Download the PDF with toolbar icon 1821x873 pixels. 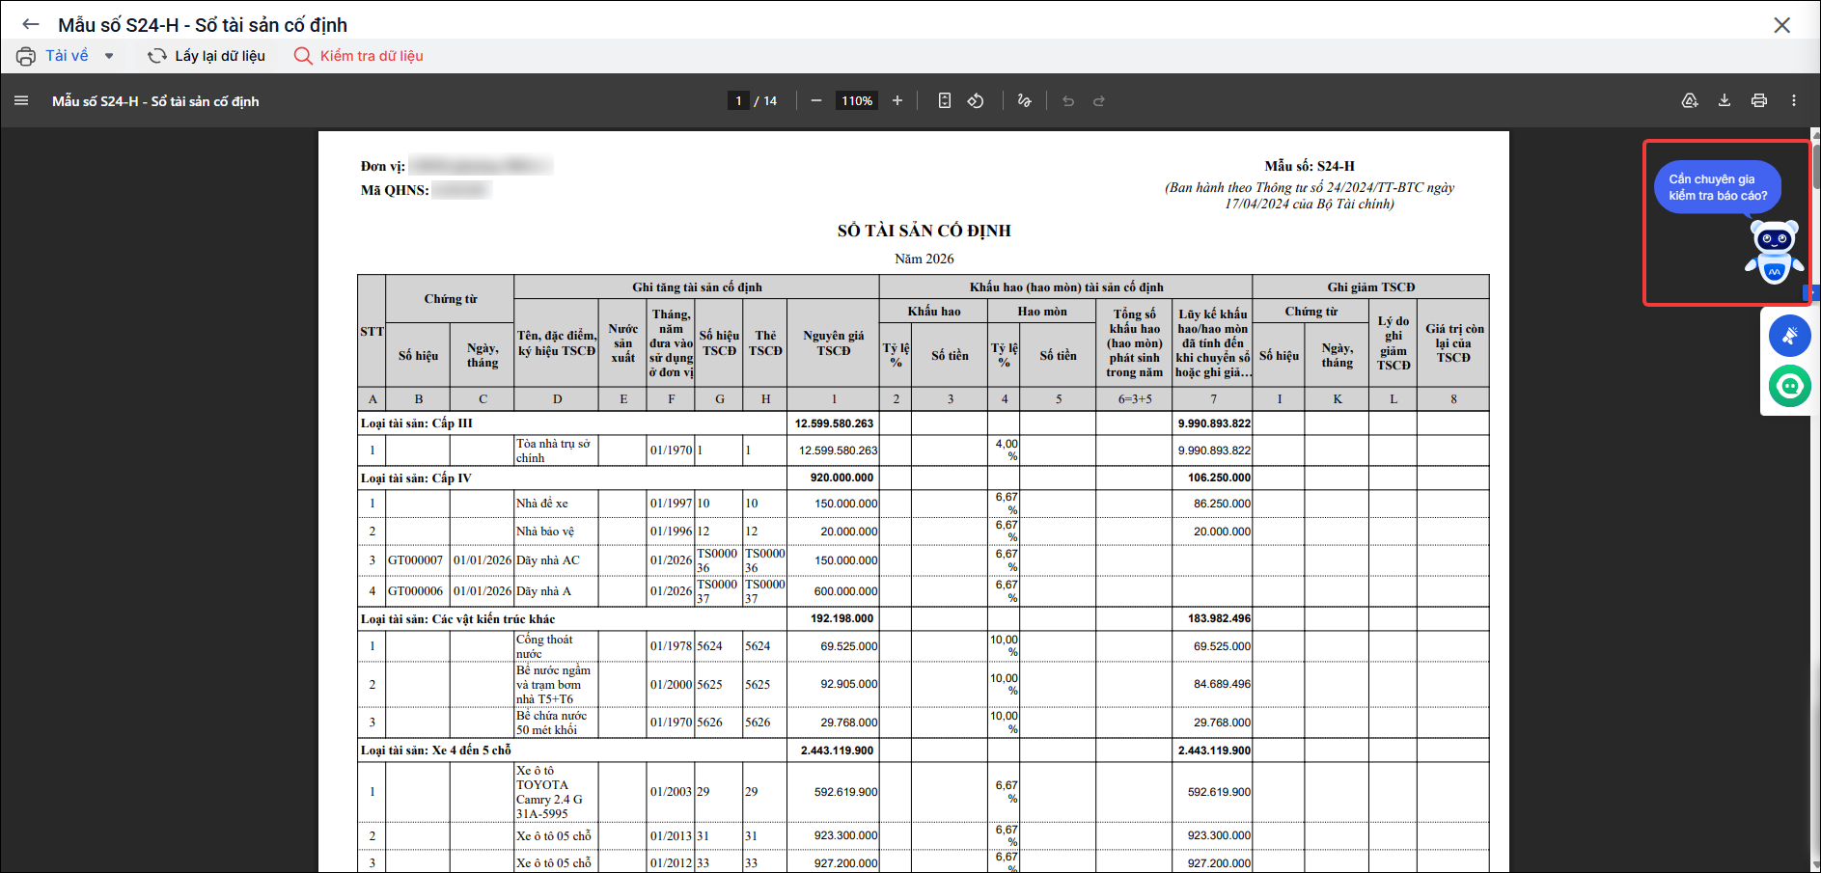tap(1724, 100)
